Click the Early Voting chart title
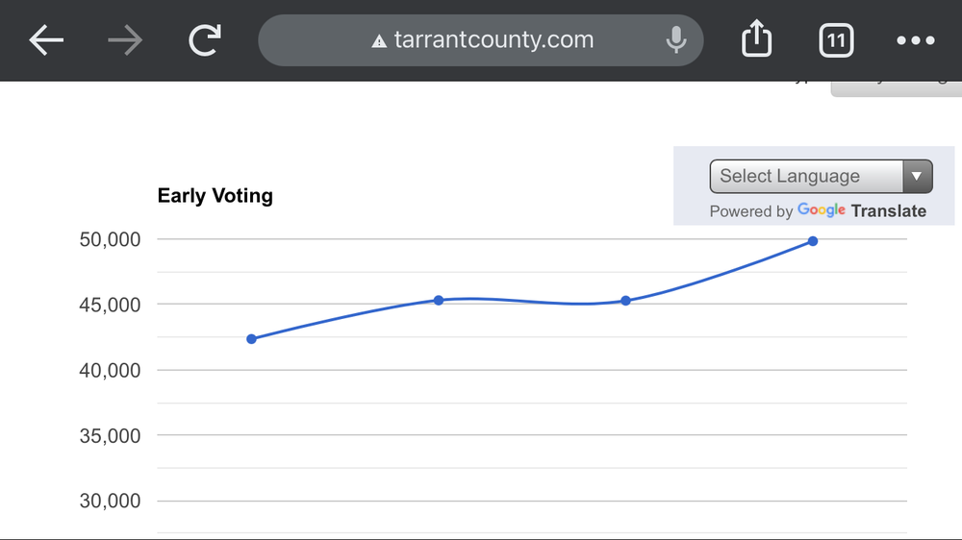Screen dimensions: 962x540 click(x=215, y=196)
